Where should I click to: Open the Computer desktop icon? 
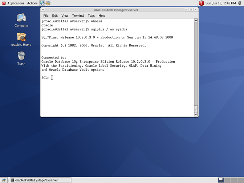tap(21, 20)
